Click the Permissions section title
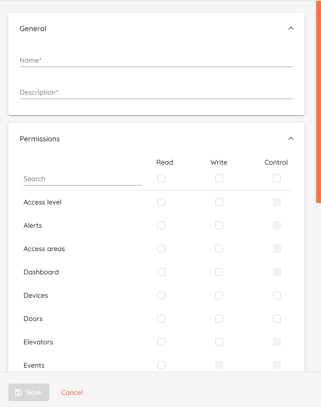The height and width of the screenshot is (407, 321). click(40, 139)
